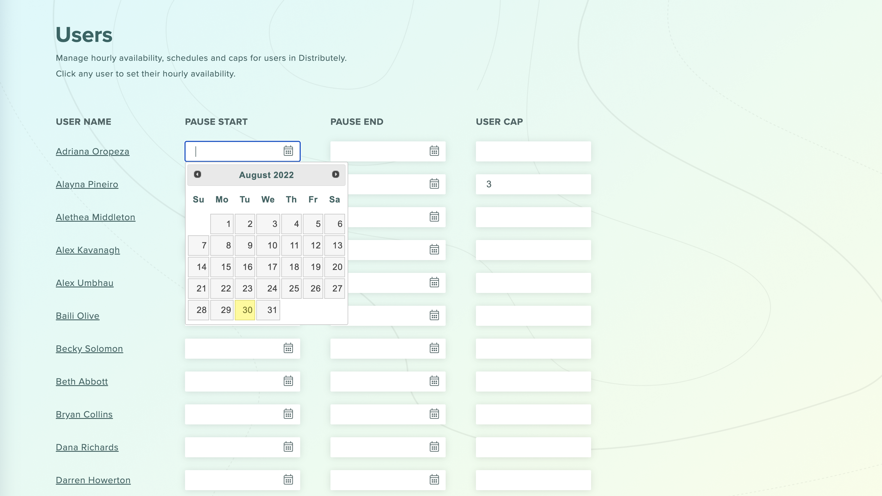
Task: Open Beth Abbott's availability link
Action: [81, 381]
